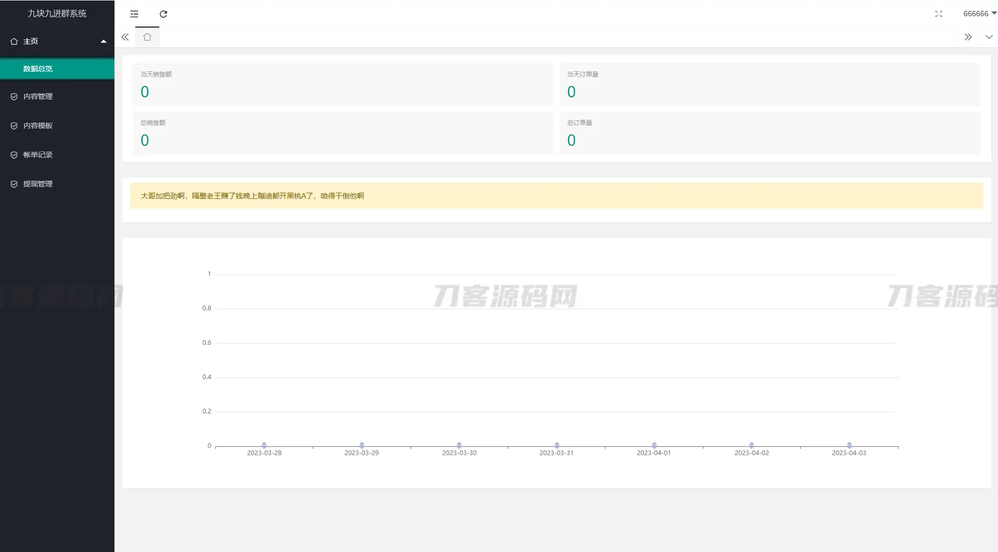Click the 内容模板 shield icon
This screenshot has width=998, height=552.
click(x=14, y=126)
